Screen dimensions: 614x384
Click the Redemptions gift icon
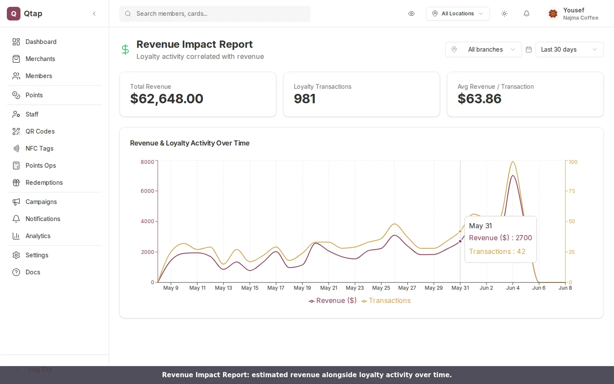click(16, 183)
